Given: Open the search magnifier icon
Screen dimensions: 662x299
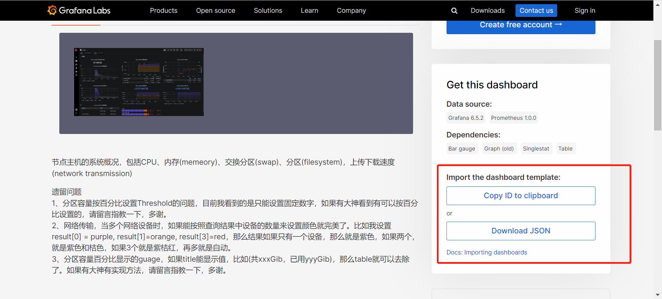Looking at the screenshot, I should pyautogui.click(x=454, y=11).
